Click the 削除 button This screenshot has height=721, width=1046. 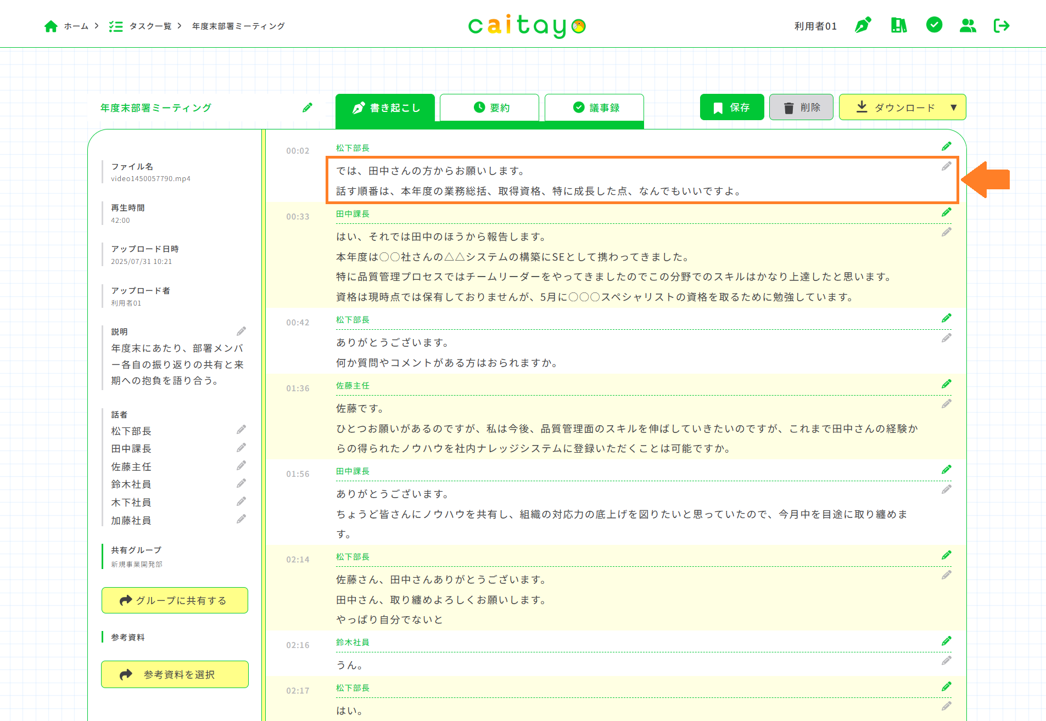click(x=801, y=108)
